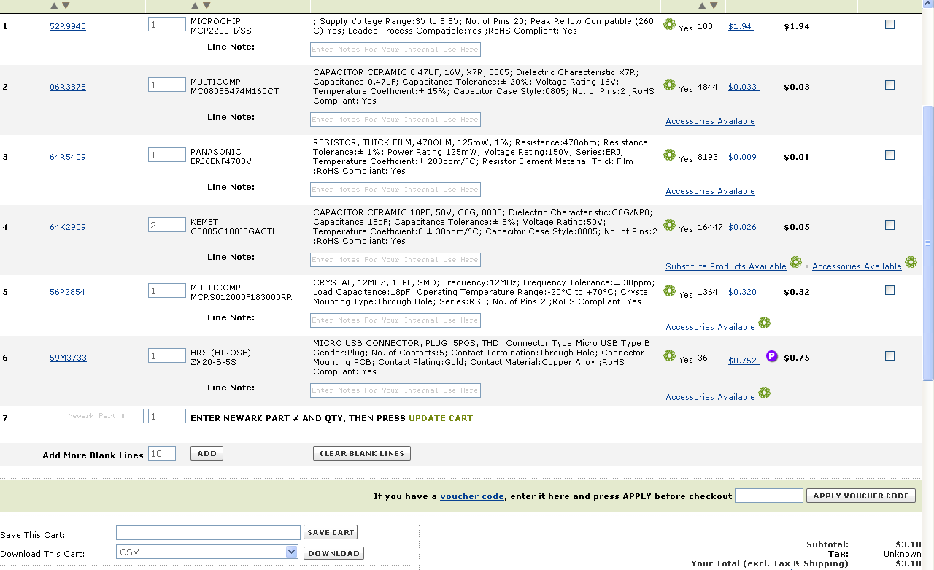Click the Subtotal amount $3.10
Image resolution: width=934 pixels, height=570 pixels.
908,544
